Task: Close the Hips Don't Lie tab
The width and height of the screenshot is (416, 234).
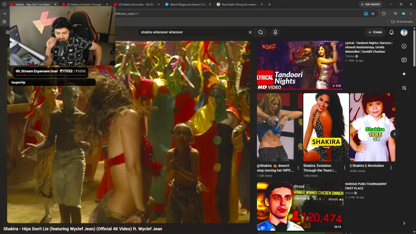Action: pyautogui.click(x=55, y=5)
